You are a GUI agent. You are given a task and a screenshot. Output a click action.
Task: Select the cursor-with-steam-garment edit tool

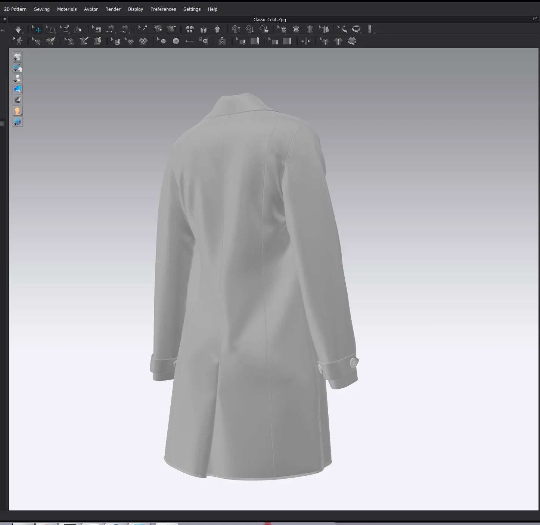(x=282, y=29)
